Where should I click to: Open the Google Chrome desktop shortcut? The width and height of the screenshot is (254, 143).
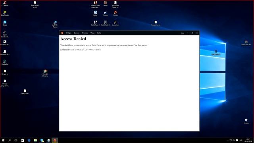click(x=45, y=73)
